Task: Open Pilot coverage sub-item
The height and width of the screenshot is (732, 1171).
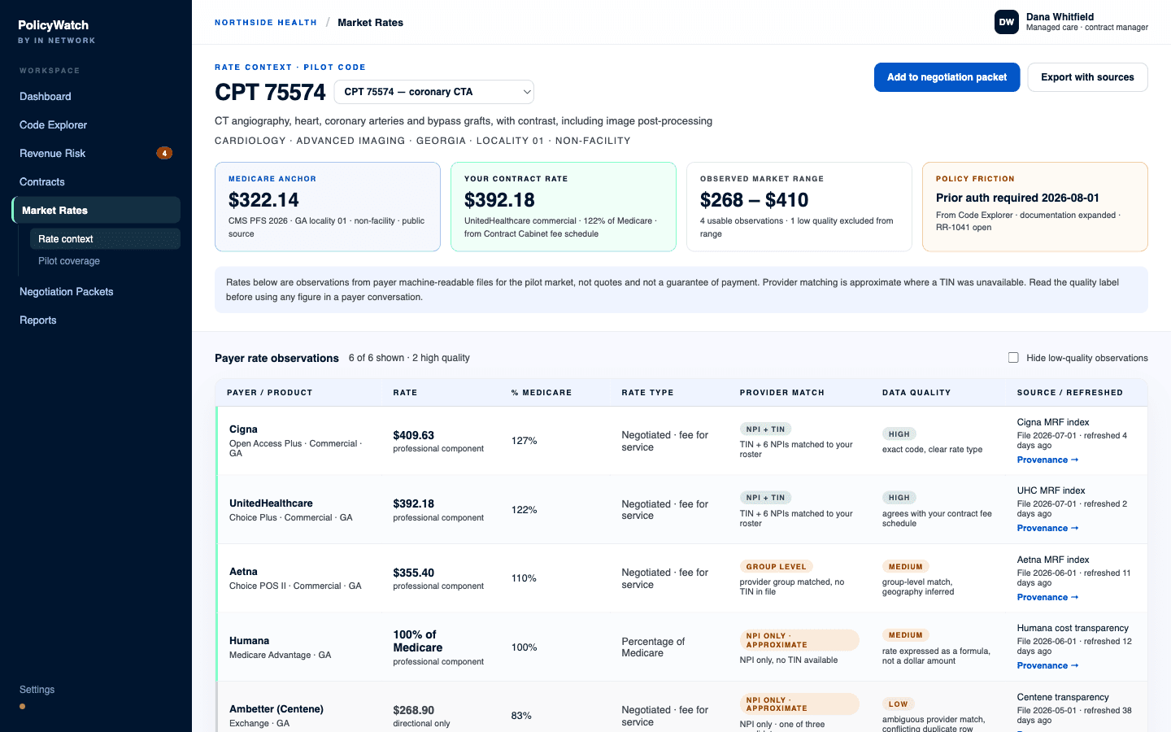Action: tap(105, 260)
